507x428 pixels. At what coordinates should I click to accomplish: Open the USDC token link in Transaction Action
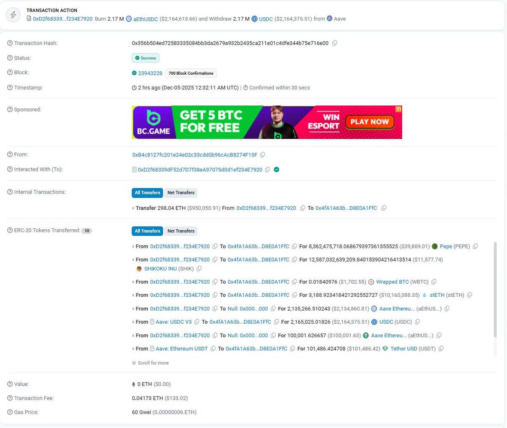(x=266, y=19)
